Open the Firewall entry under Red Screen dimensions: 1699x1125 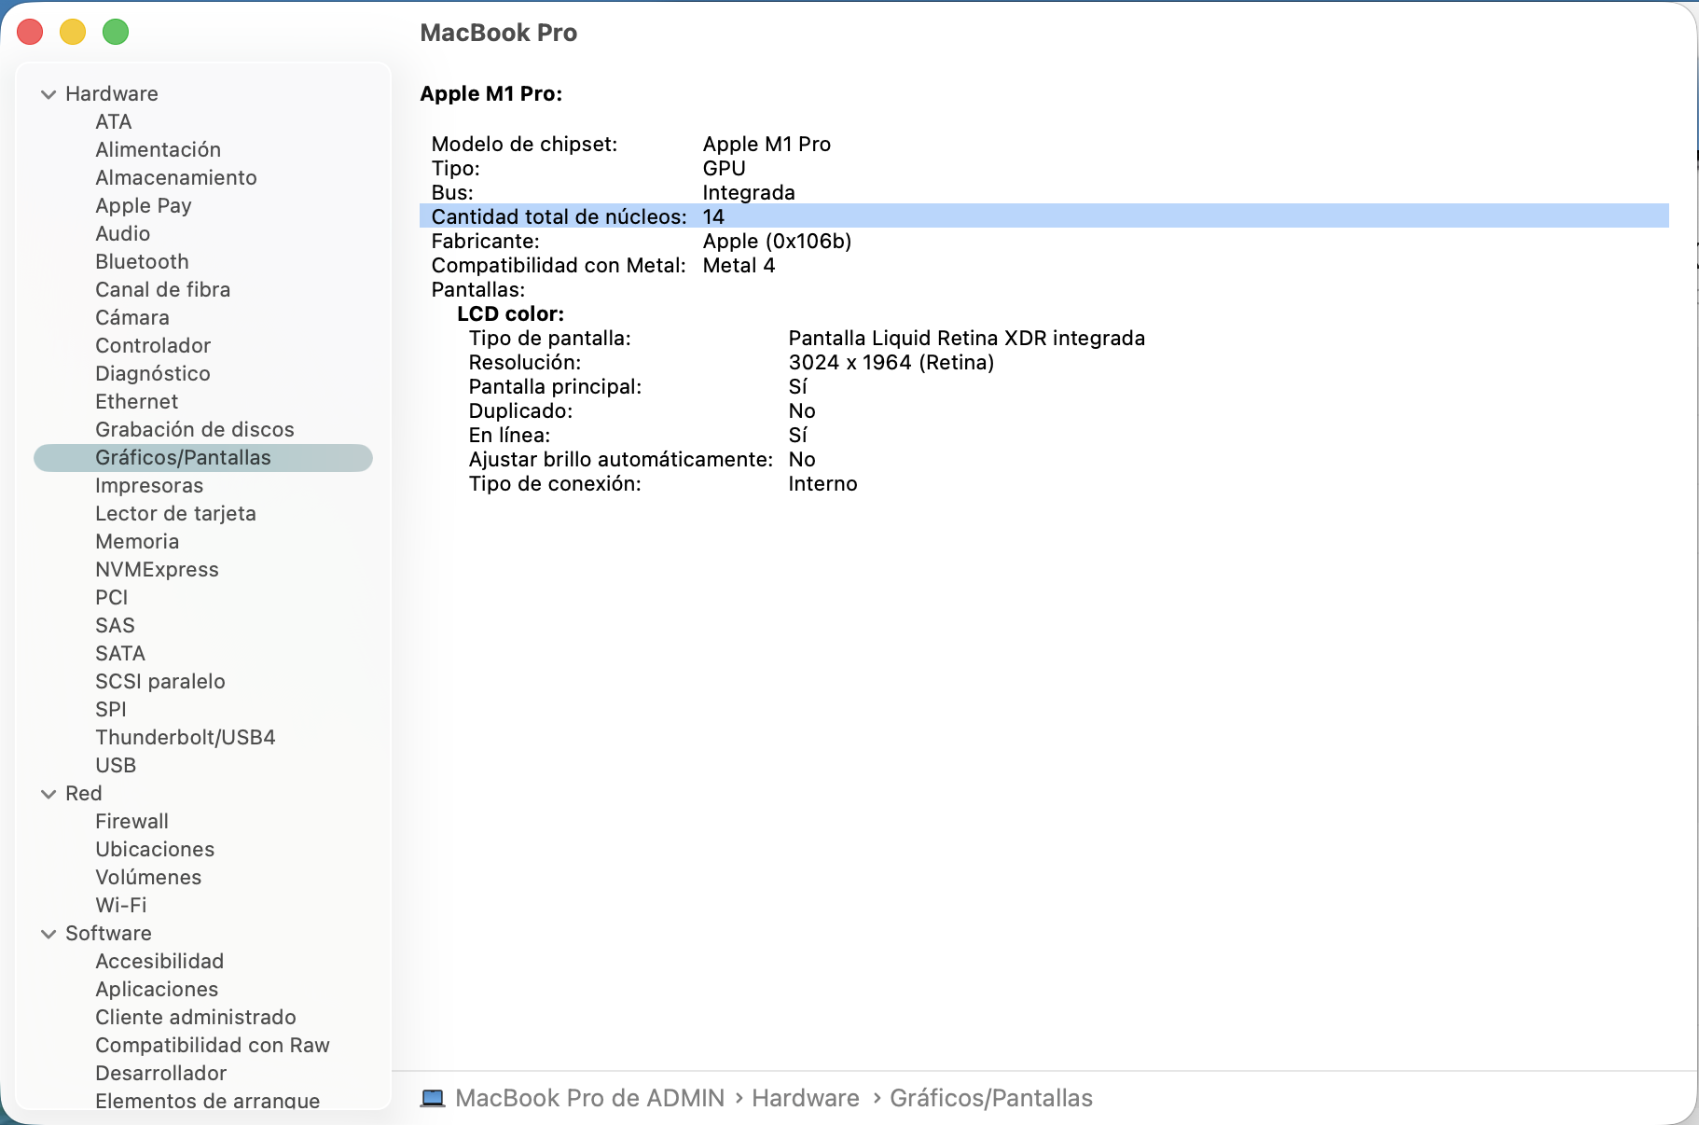coord(131,821)
